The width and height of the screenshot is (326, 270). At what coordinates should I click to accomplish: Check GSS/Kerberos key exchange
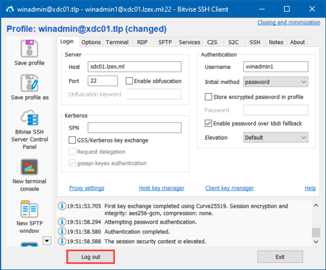(72, 140)
